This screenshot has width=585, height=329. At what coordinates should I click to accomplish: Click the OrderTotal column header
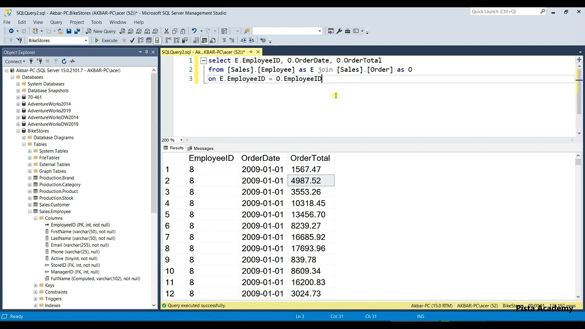(x=310, y=158)
